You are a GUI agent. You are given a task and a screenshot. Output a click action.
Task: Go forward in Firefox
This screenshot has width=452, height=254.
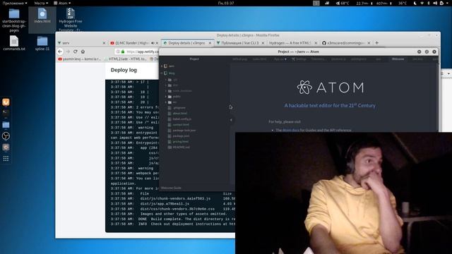coord(68,52)
